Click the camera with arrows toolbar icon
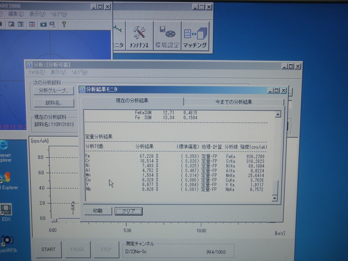 coord(53,24)
